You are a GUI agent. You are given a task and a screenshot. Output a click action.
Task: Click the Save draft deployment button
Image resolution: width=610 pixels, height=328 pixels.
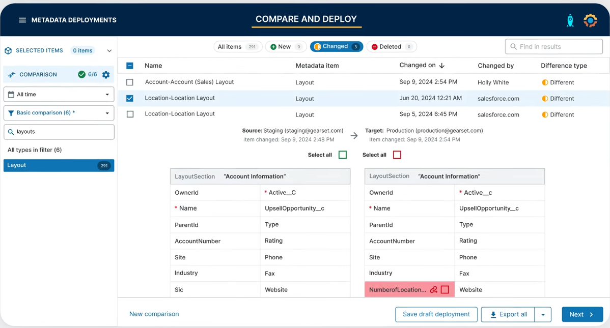tap(436, 314)
